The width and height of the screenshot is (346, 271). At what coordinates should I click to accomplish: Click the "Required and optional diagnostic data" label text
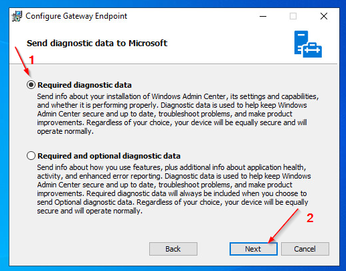click(109, 156)
